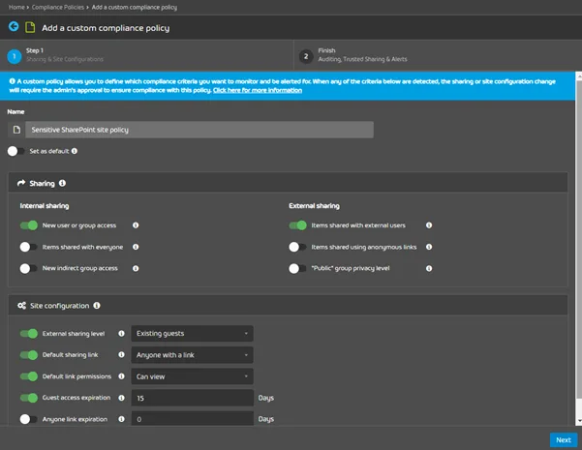Disable External sharing level toggle
582x450 pixels.
click(29, 334)
